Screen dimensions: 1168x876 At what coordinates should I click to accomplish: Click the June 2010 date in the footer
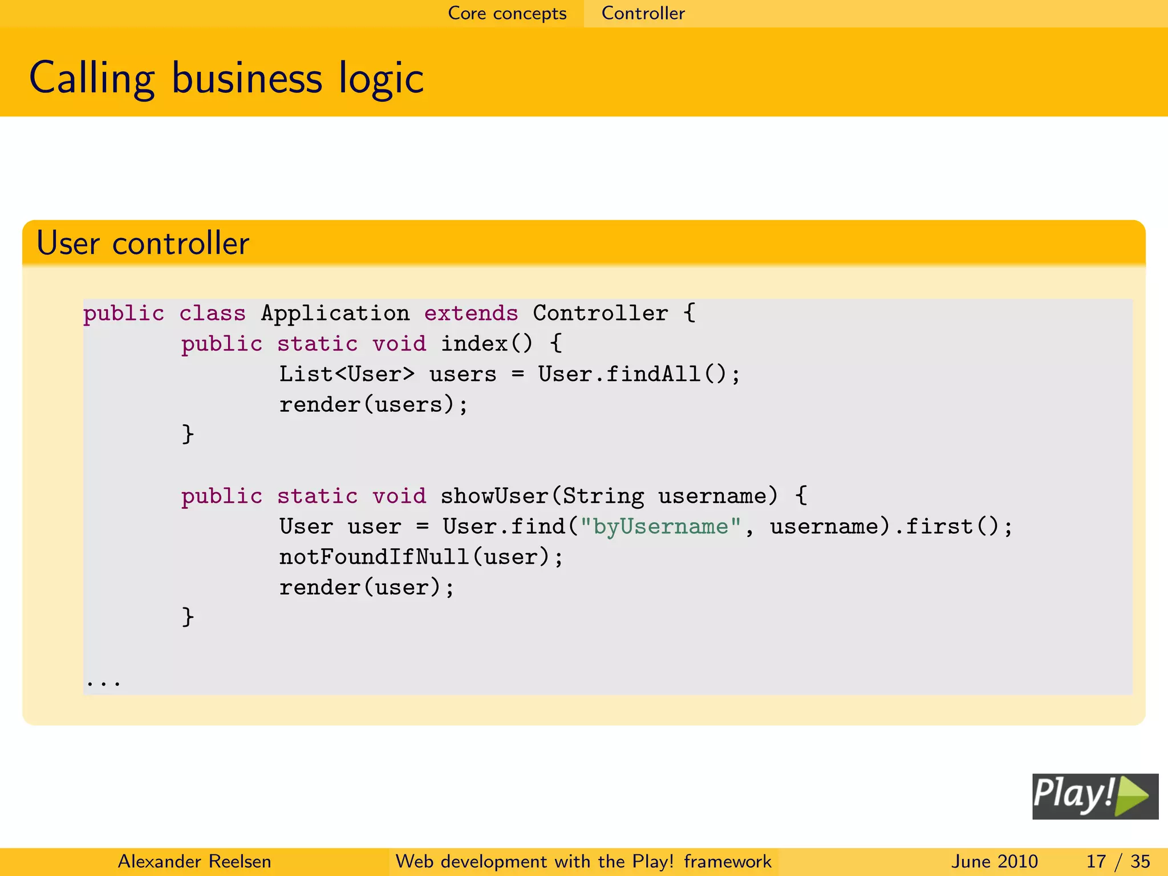[x=994, y=861]
